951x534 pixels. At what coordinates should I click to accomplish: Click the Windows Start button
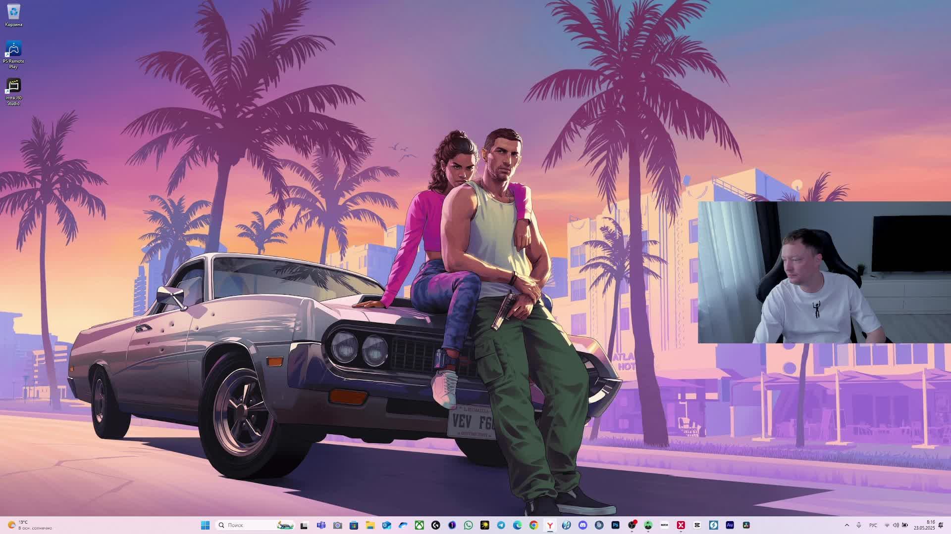tap(205, 525)
